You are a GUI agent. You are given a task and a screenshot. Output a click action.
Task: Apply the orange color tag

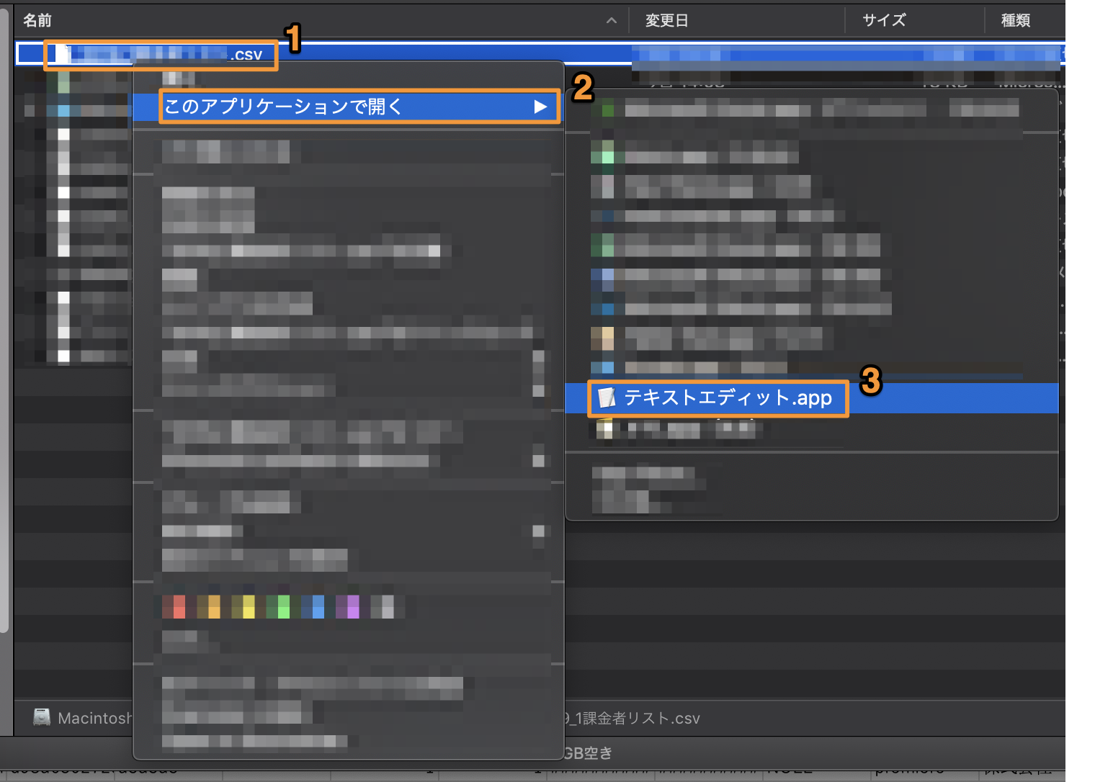208,607
